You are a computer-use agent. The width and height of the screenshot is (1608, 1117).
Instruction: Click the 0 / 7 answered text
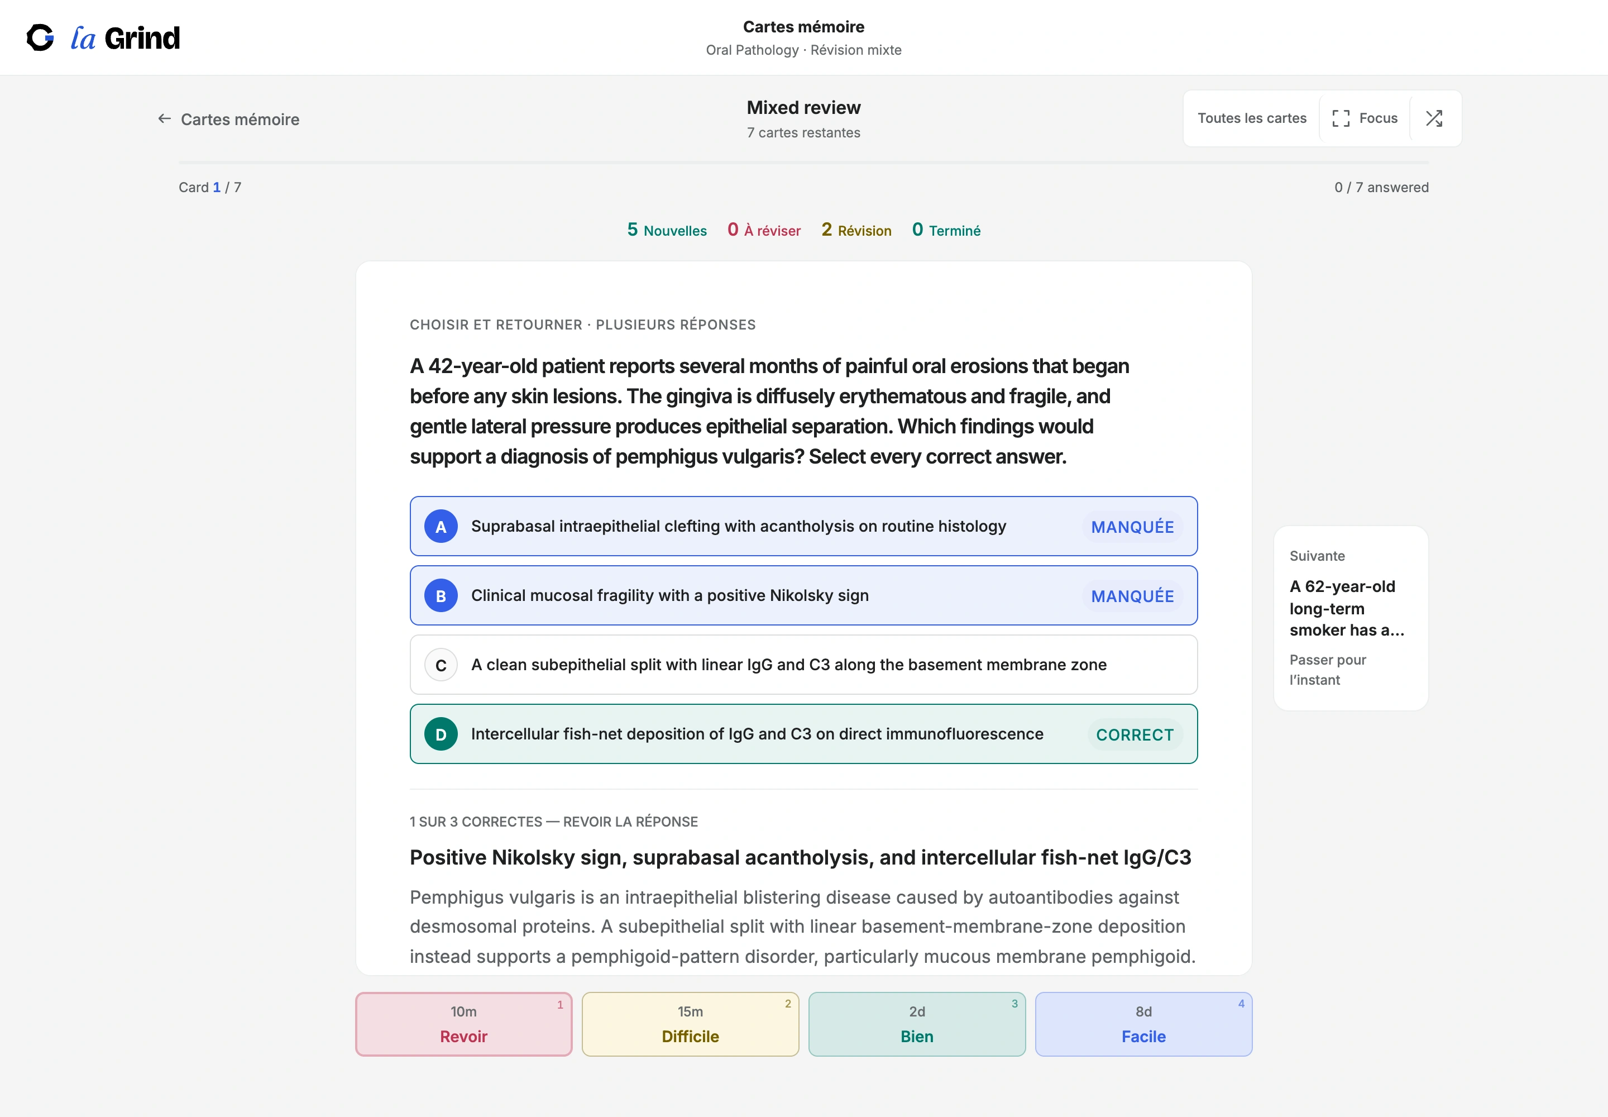[1381, 188]
